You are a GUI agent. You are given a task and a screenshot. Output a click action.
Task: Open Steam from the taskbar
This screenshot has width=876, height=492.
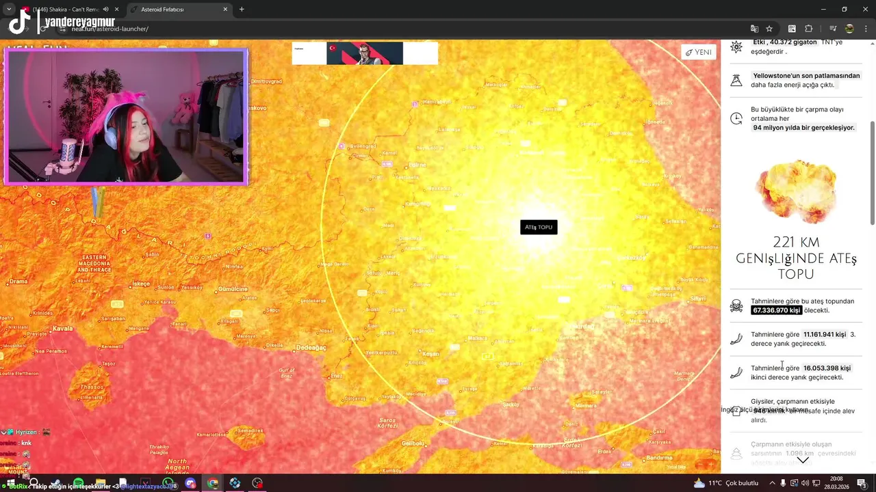click(x=55, y=483)
